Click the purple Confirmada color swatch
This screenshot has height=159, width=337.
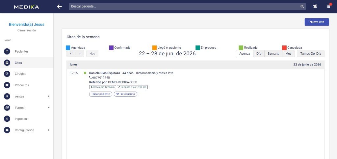coord(111,48)
